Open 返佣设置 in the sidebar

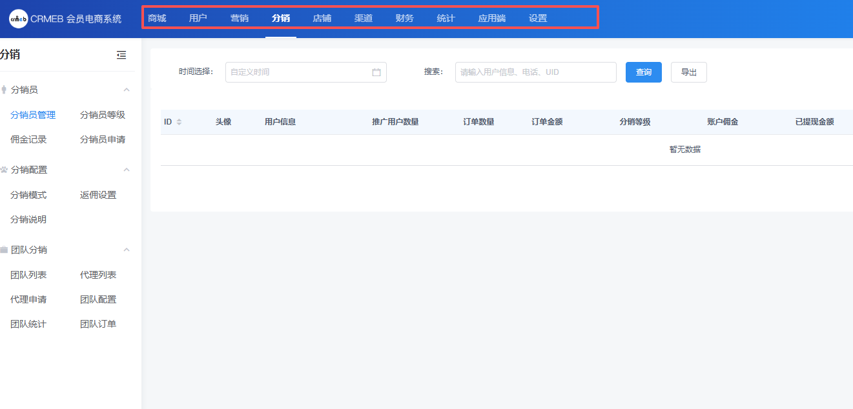coord(98,195)
